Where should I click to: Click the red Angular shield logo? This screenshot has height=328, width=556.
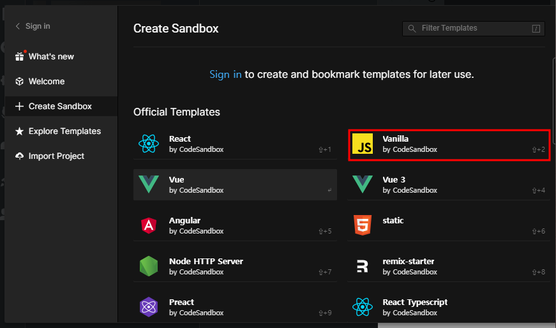tap(149, 225)
